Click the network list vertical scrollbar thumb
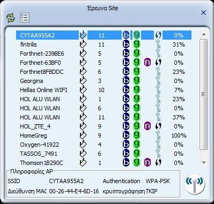This screenshot has width=214, height=204. [x=203, y=95]
